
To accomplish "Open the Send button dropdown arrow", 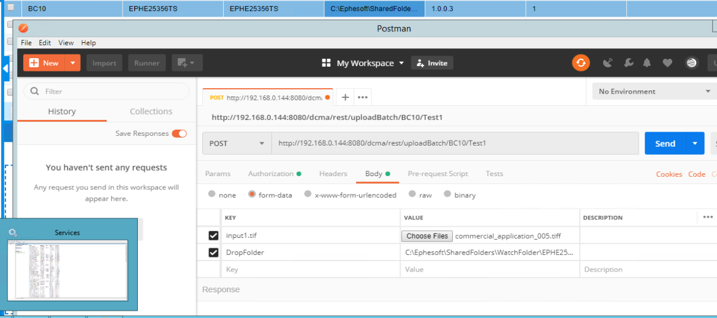I will 695,143.
